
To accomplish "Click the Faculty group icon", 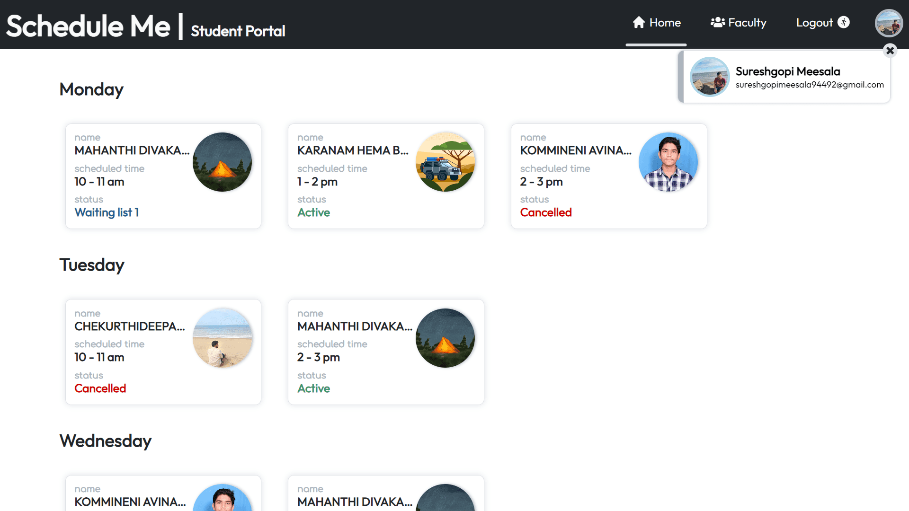I will coord(717,22).
